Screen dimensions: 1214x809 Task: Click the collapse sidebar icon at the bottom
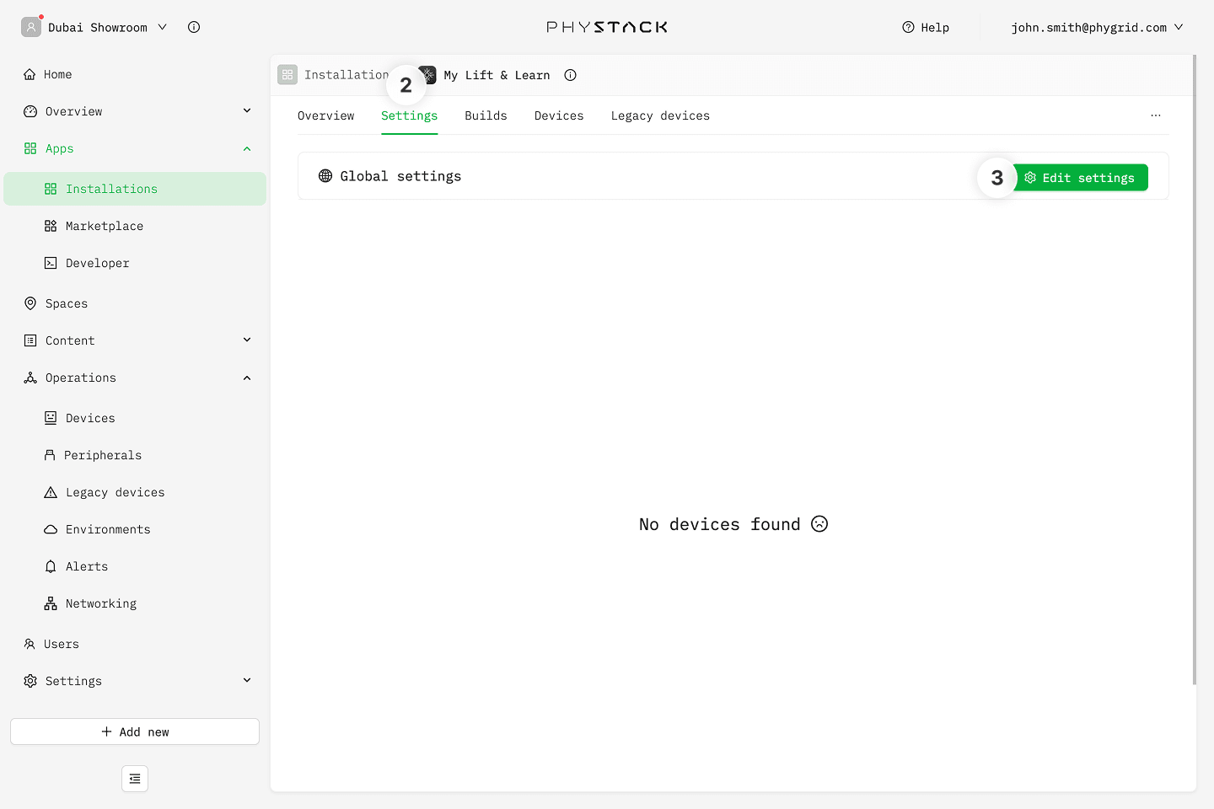pos(135,779)
